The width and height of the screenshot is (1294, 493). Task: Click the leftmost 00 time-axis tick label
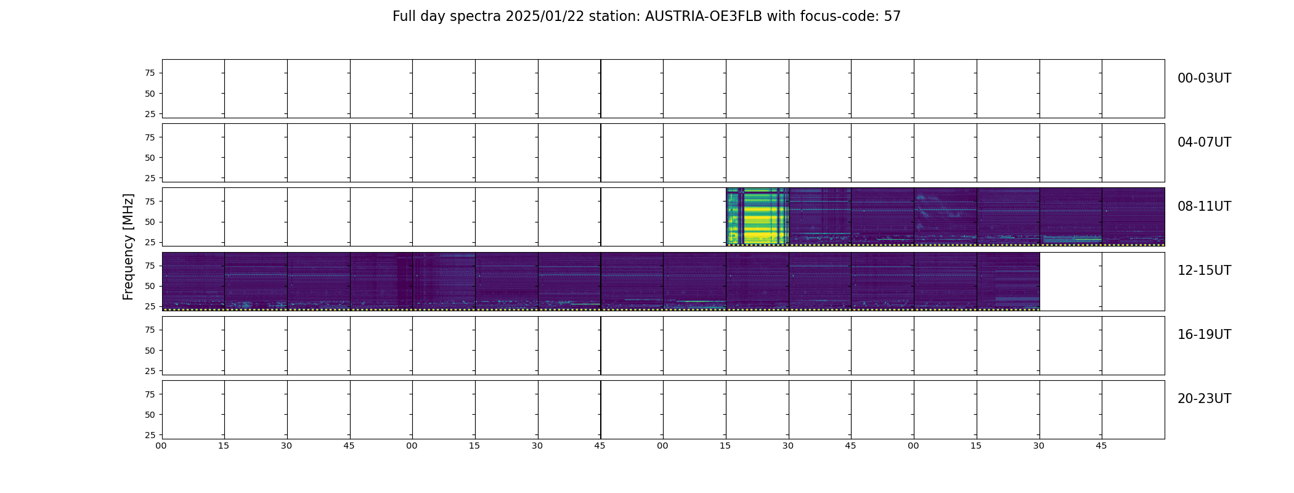point(161,446)
